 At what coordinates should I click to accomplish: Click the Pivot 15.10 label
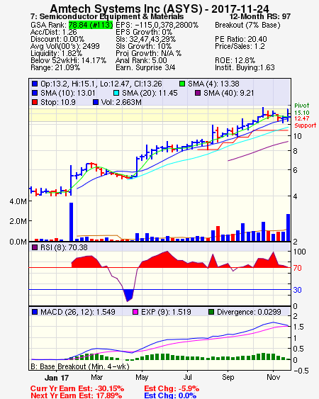coord(302,109)
